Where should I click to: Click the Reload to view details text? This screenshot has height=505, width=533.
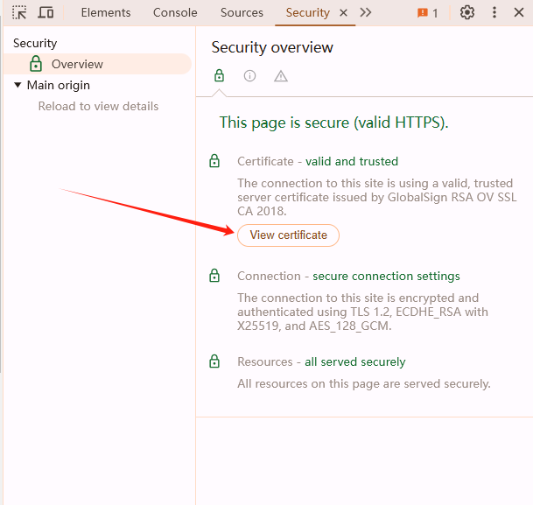tap(98, 106)
